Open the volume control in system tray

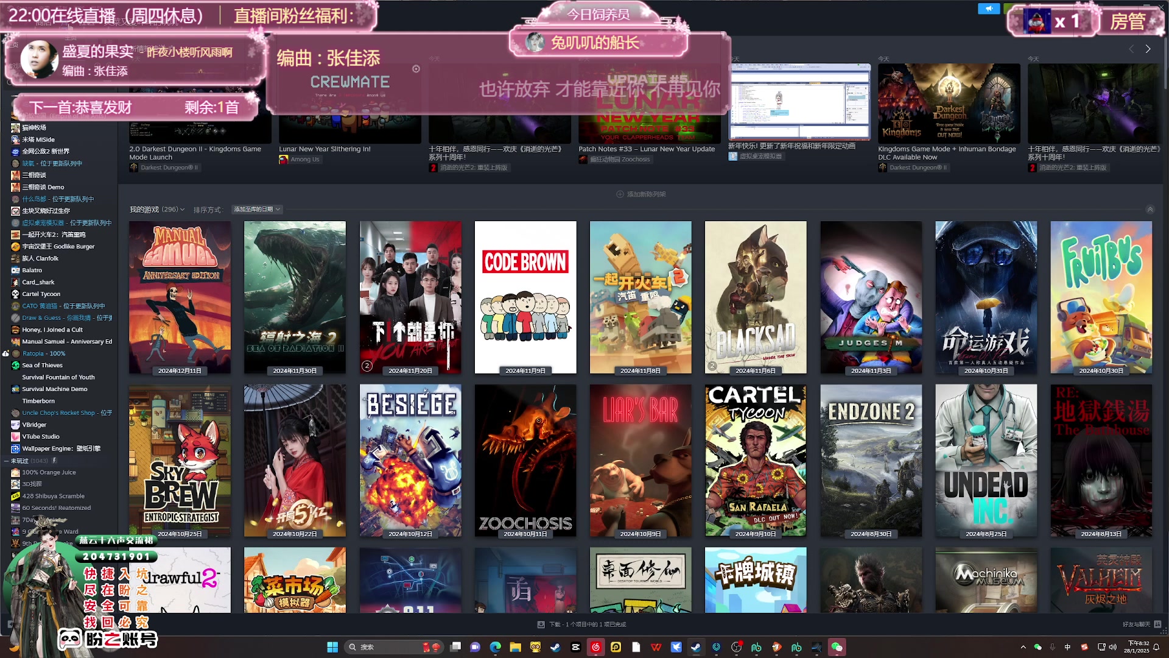coord(1113,647)
